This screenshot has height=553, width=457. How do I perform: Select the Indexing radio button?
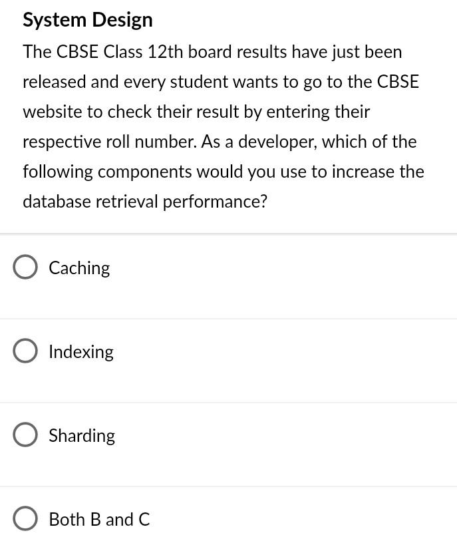pos(25,351)
